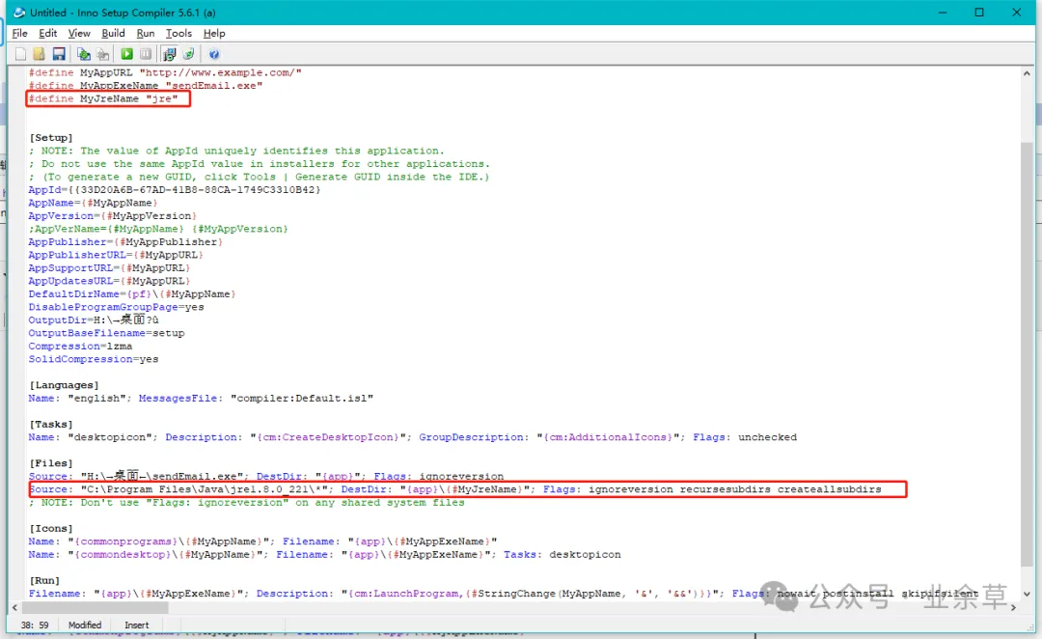Click the '{commondesktop}' icon line
This screenshot has height=639, width=1042.
tap(324, 555)
